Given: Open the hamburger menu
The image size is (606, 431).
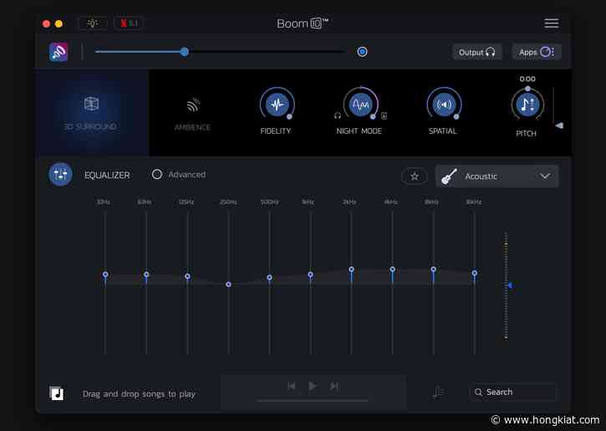Looking at the screenshot, I should click(551, 23).
